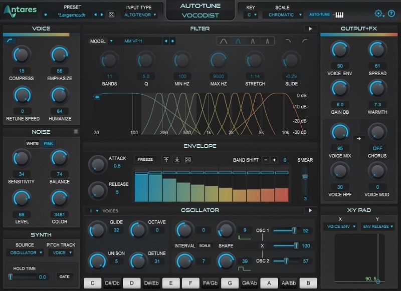Open the plugin settings gear icon
This screenshot has height=291, width=401.
[379, 14]
